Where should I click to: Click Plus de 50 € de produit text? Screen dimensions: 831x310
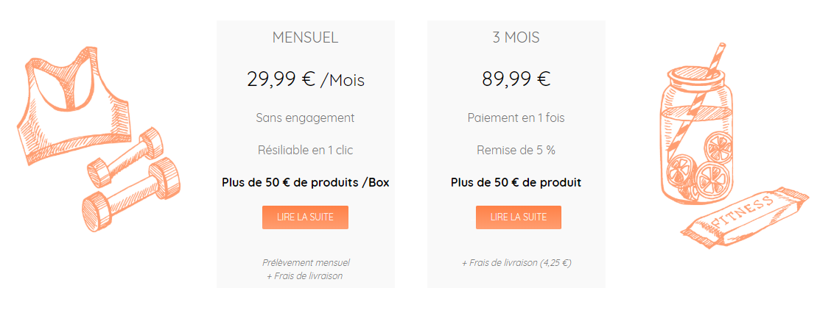tap(516, 183)
